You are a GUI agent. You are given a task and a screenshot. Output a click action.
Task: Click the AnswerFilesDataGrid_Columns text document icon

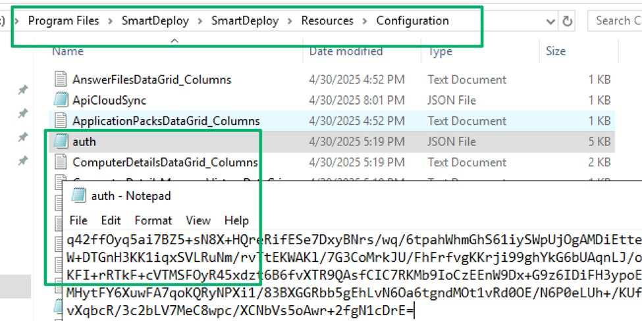coord(61,79)
